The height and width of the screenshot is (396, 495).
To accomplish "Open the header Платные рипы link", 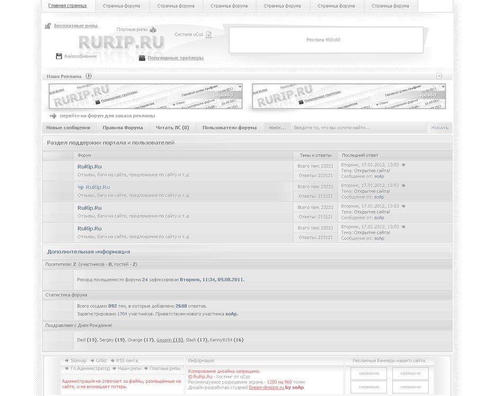I will pos(132,29).
